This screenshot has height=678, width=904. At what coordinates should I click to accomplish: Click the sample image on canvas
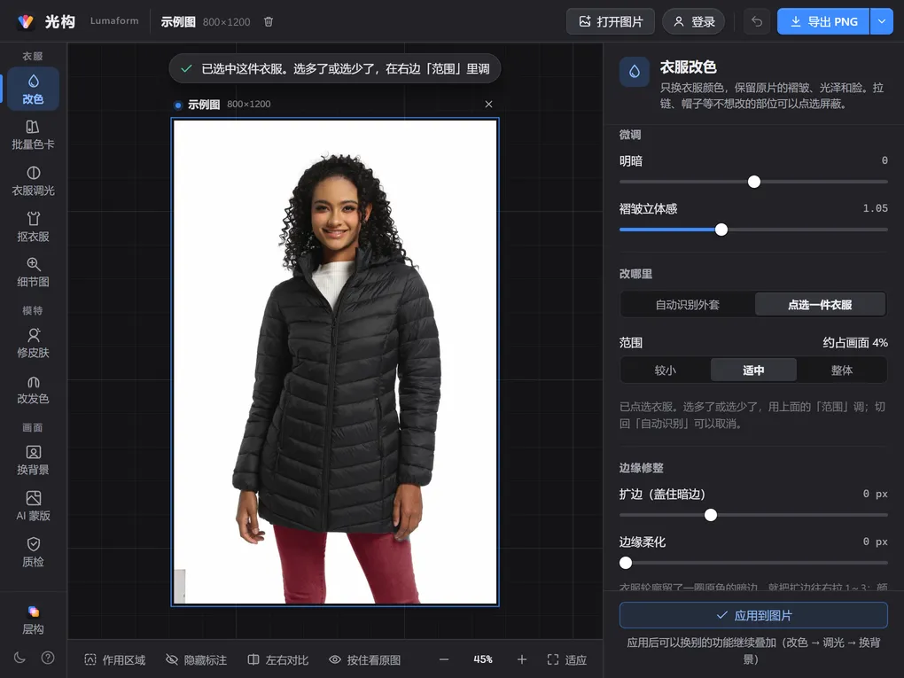coord(335,362)
